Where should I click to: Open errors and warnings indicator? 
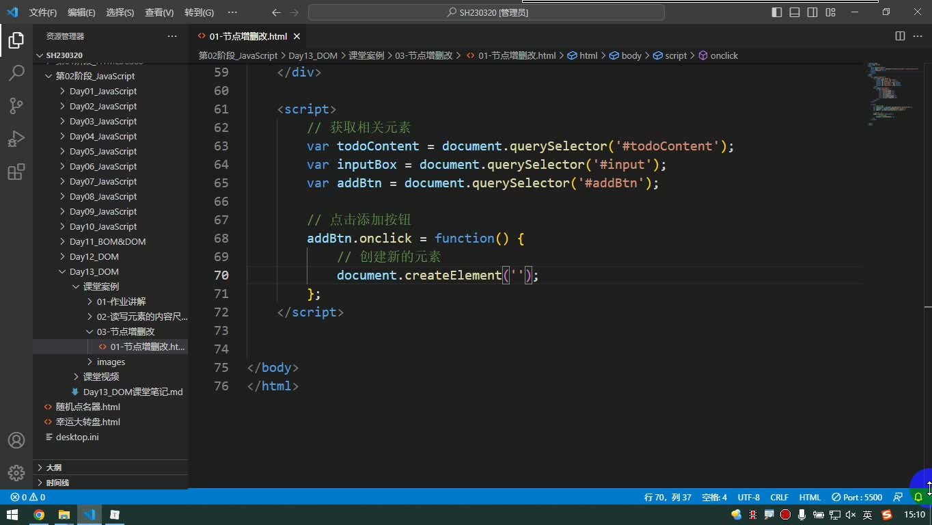click(28, 497)
